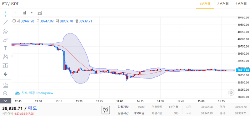Screen dimensions: 250x116
Task: Click the 14:00 time axis label
Action: tap(120, 101)
